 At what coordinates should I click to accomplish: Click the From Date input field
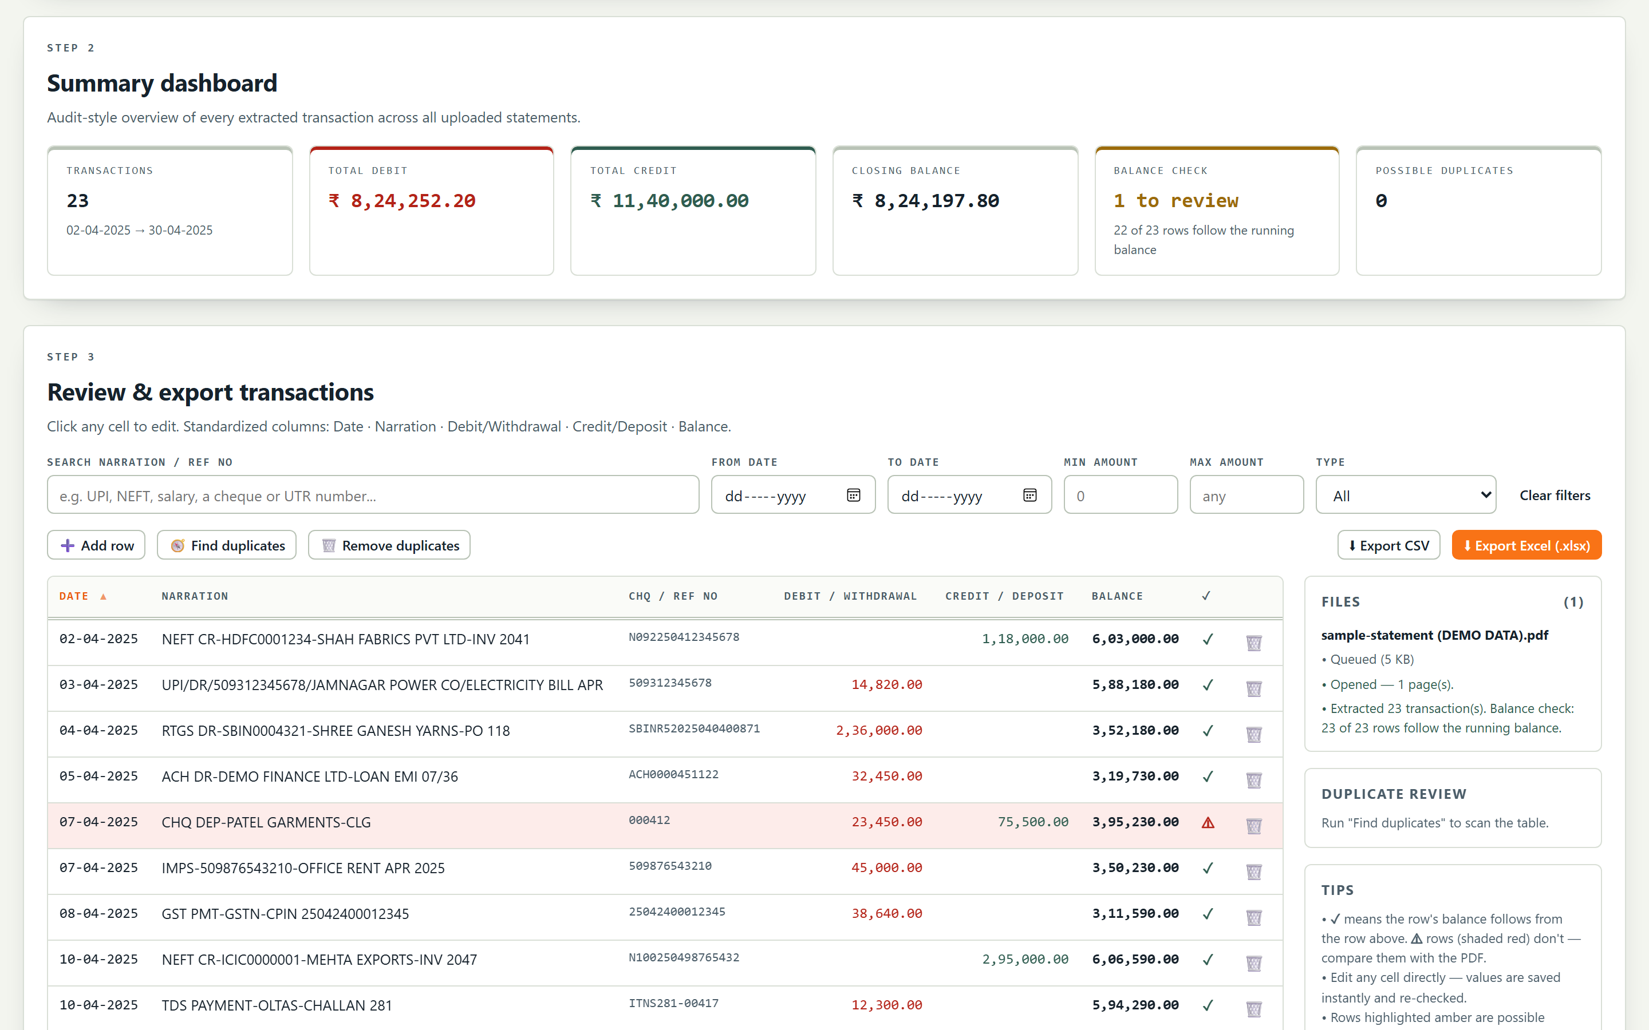click(x=793, y=495)
